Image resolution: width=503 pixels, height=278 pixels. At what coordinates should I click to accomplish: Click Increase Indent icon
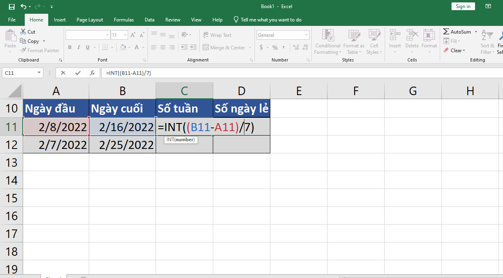click(x=194, y=47)
